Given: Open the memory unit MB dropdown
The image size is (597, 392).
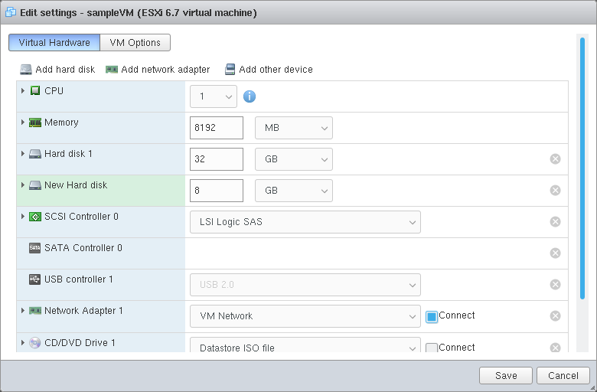Looking at the screenshot, I should pyautogui.click(x=293, y=128).
